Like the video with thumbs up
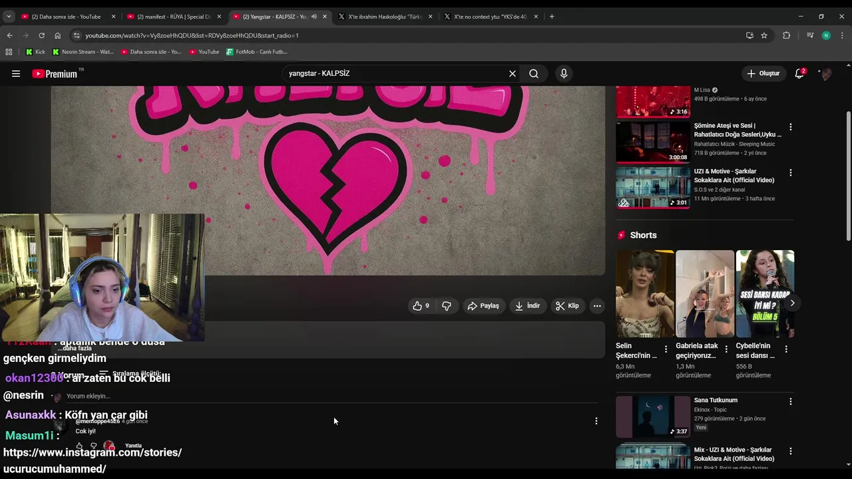852x479 pixels. tap(421, 306)
